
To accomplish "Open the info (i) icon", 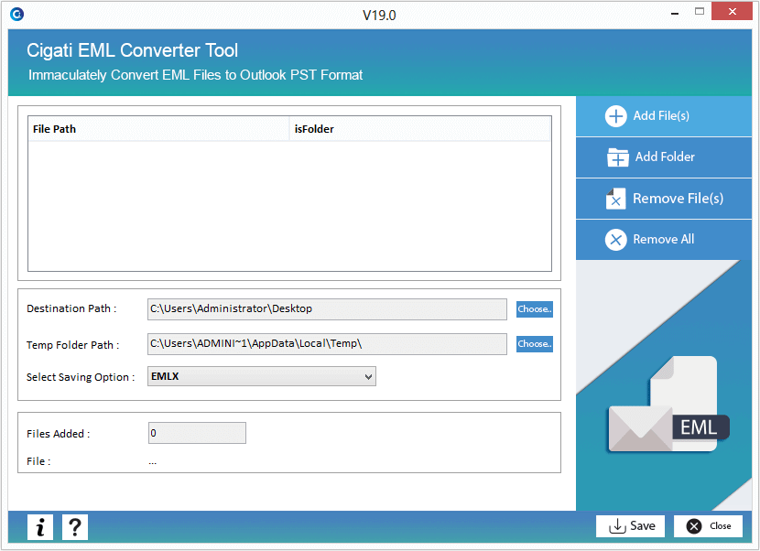I will [x=40, y=527].
